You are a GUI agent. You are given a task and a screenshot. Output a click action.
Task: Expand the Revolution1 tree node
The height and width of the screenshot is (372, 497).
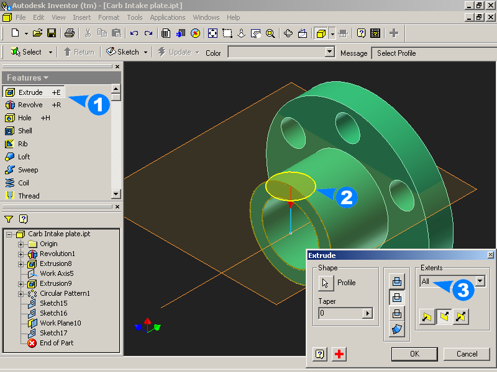coord(21,254)
